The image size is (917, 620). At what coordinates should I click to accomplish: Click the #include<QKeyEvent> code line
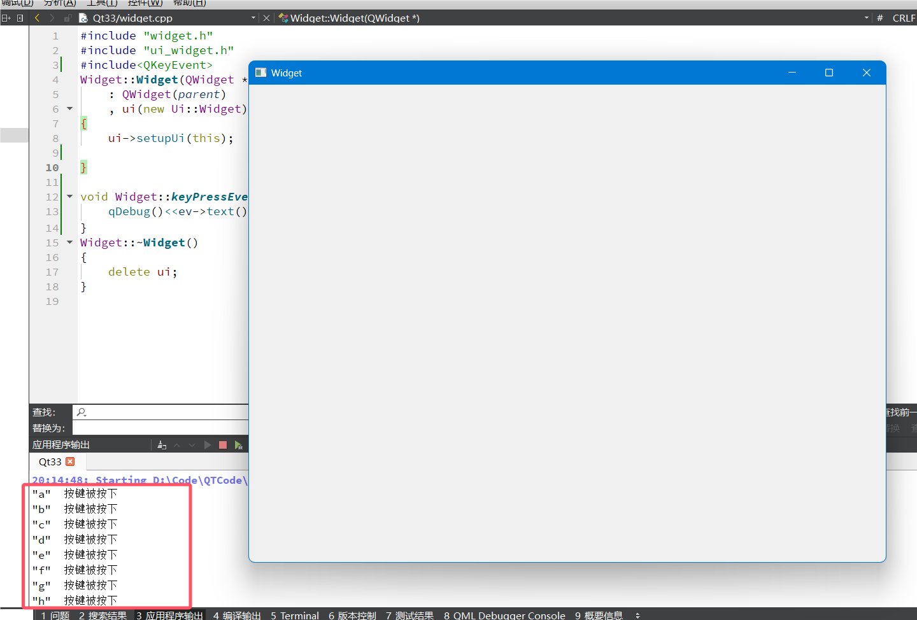pos(146,65)
